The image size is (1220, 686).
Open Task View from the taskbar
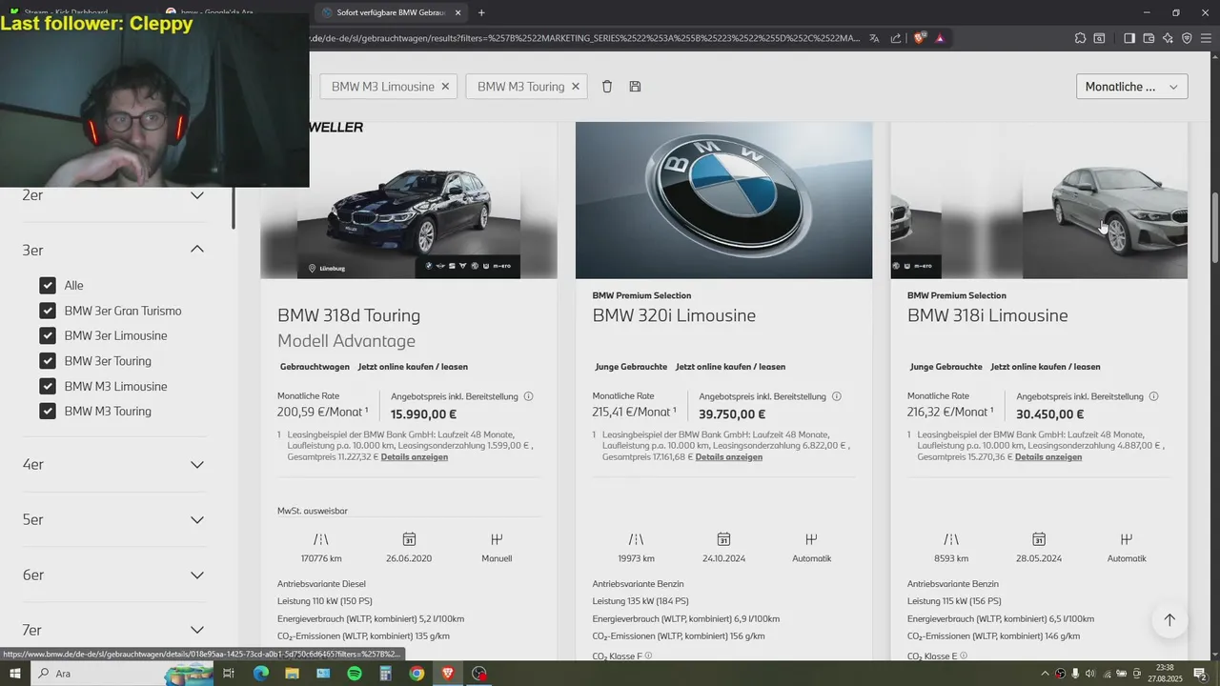229,674
